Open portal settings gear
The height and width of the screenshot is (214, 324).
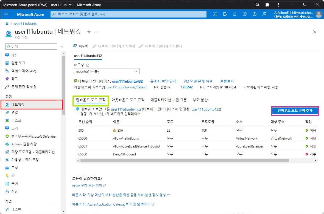pos(245,15)
